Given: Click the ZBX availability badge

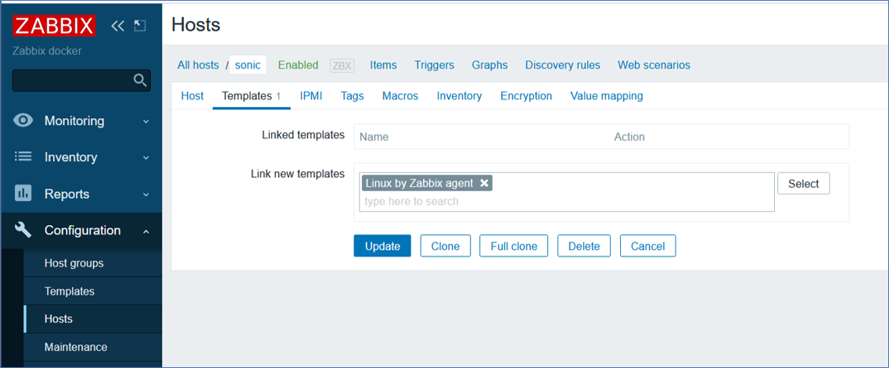Looking at the screenshot, I should pos(342,66).
